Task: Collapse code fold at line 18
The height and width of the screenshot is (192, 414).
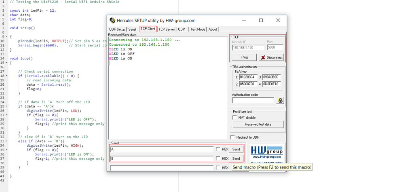Action: tap(6, 76)
